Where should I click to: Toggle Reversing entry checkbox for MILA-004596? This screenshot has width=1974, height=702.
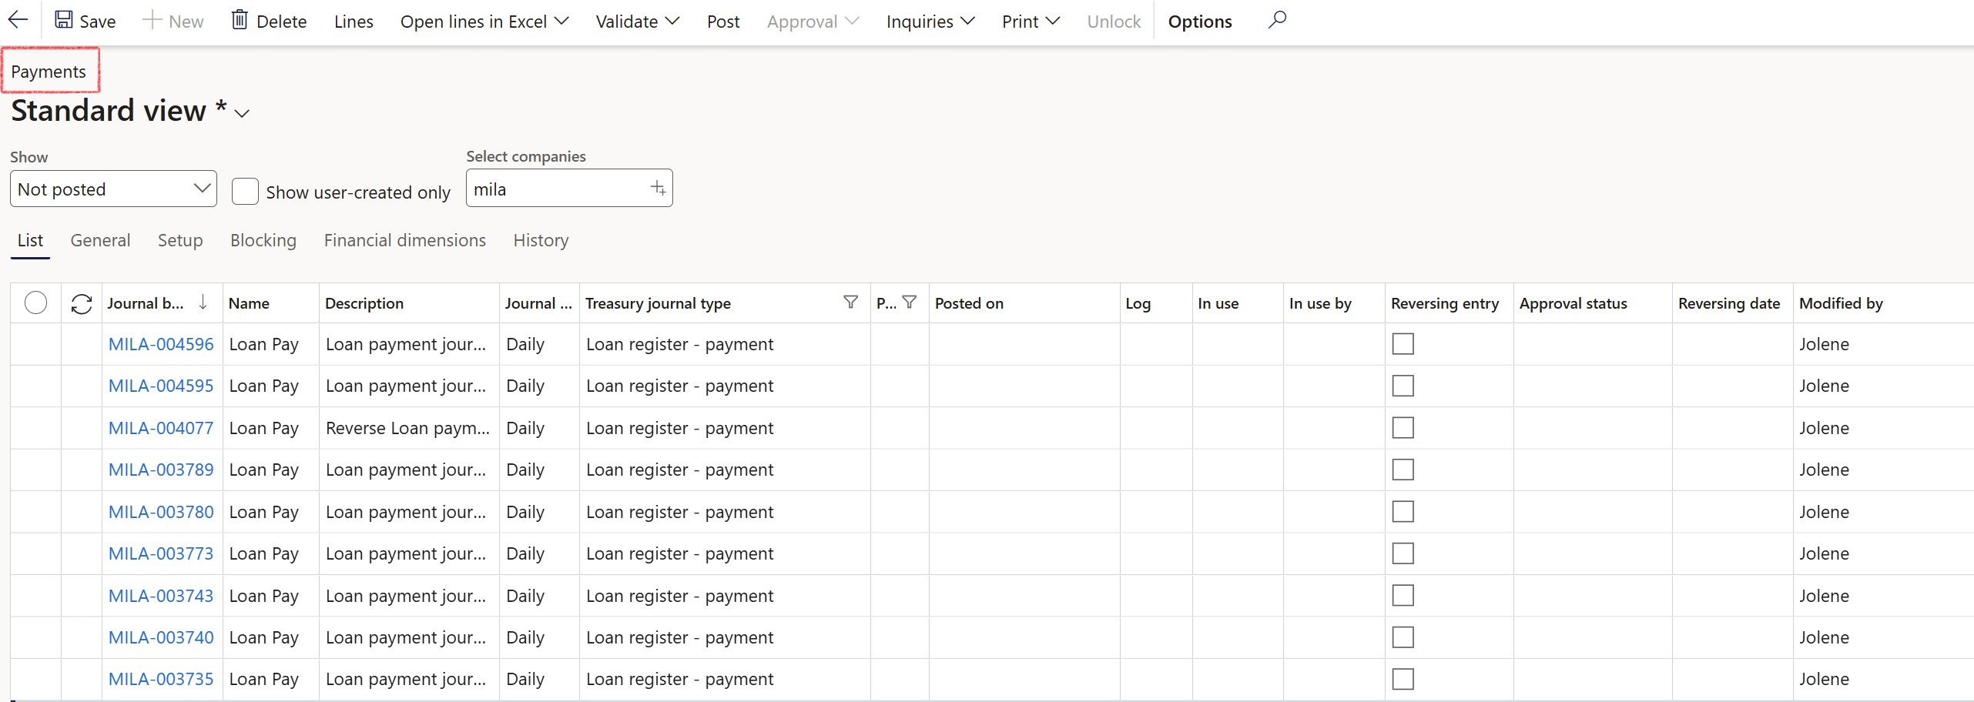(x=1403, y=344)
